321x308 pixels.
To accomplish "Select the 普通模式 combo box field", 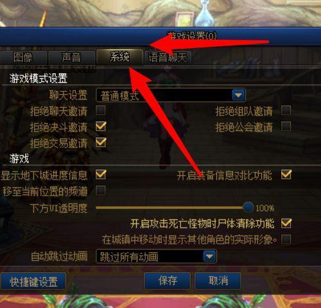I will pyautogui.click(x=171, y=95).
